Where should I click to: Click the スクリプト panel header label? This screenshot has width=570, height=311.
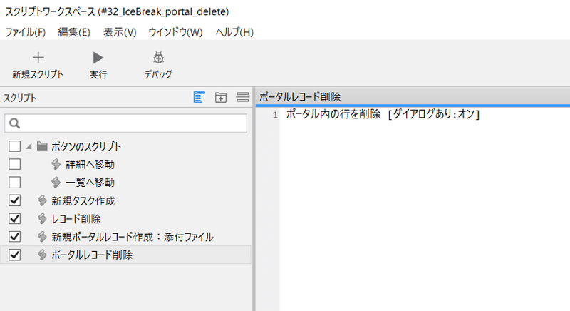tap(20, 98)
